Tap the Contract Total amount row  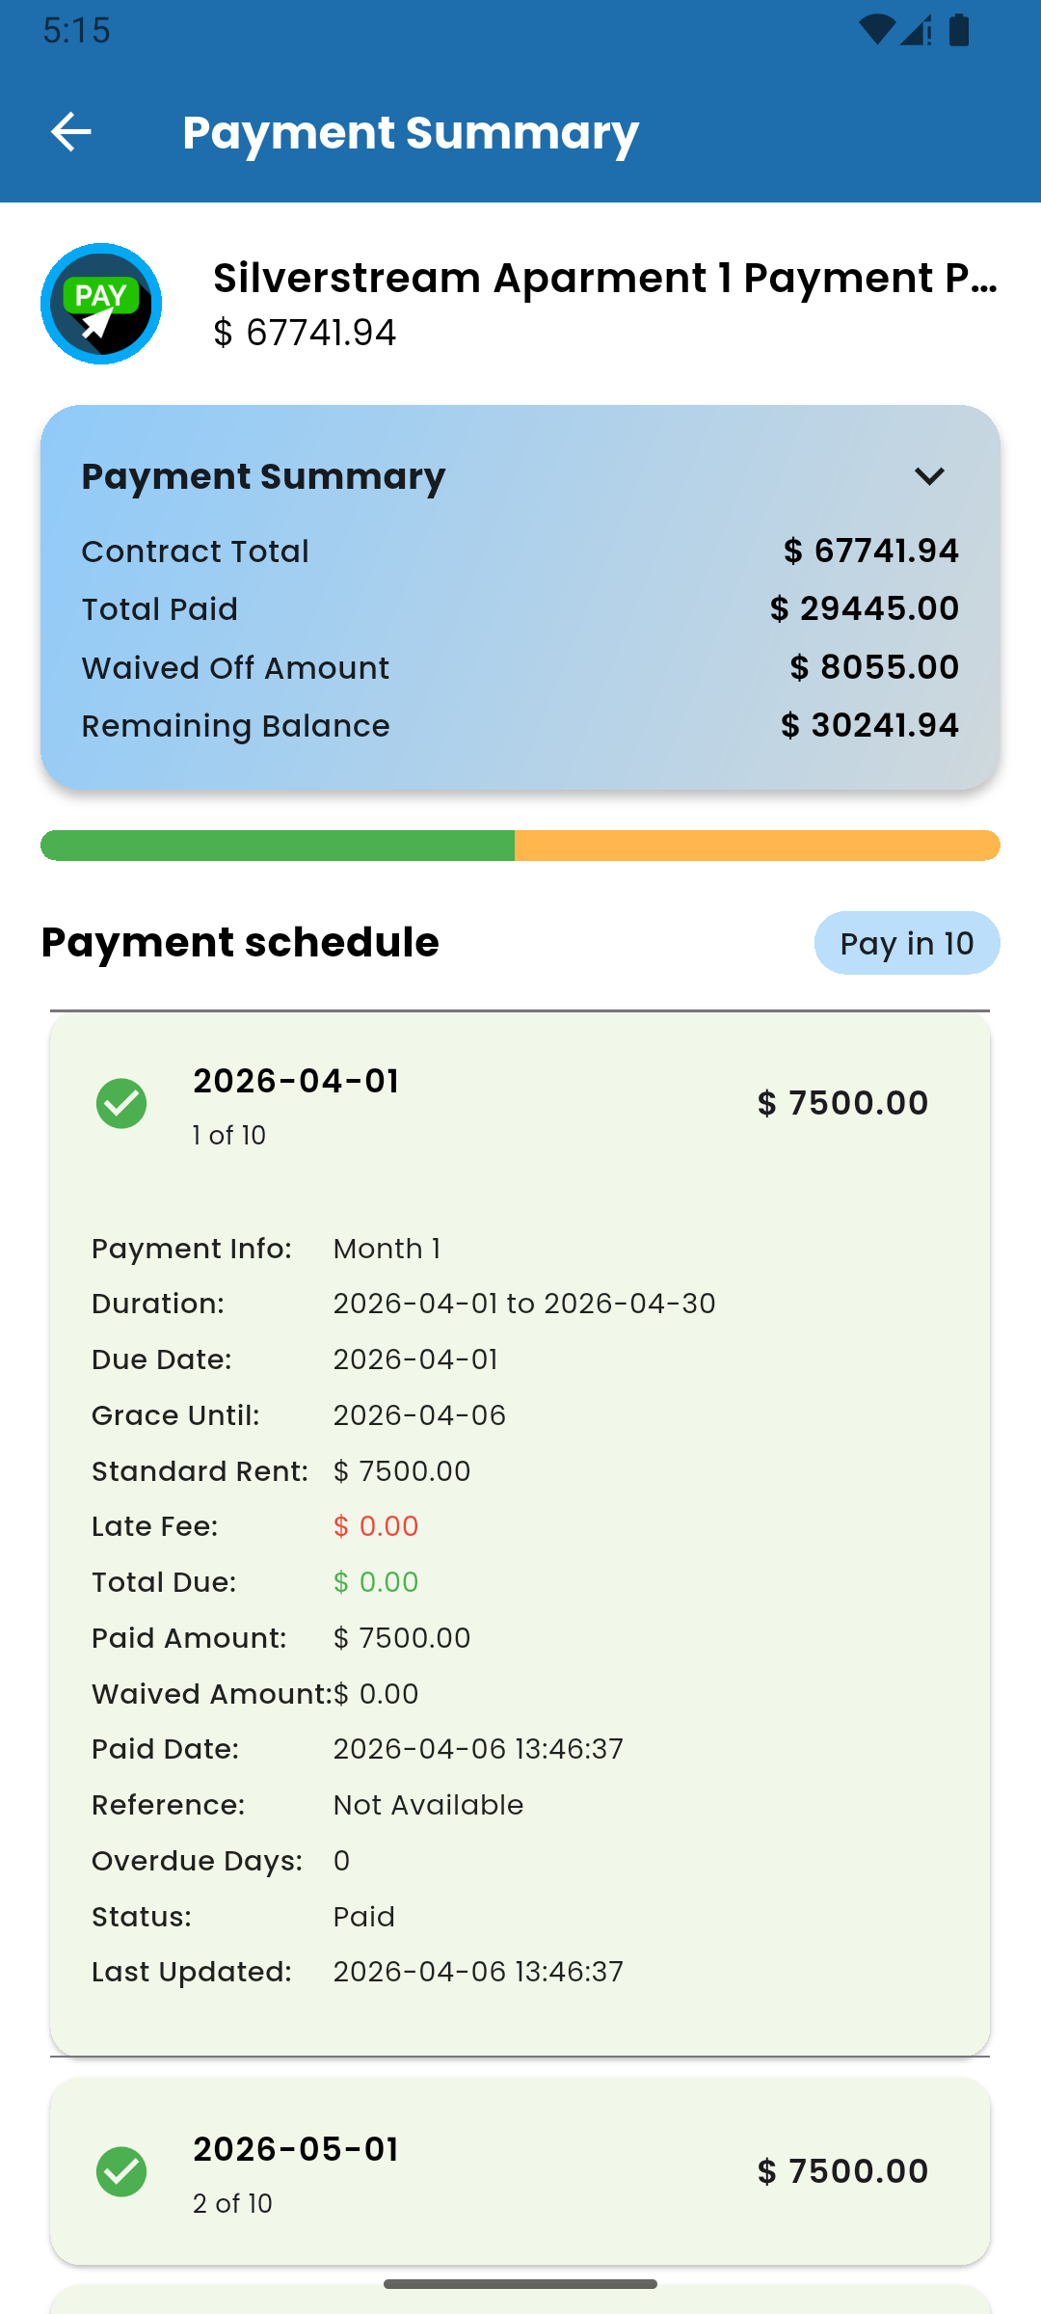point(520,552)
